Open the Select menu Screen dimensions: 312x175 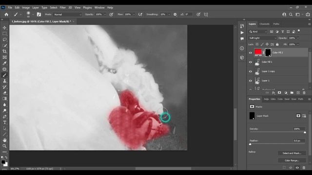[x=54, y=8]
